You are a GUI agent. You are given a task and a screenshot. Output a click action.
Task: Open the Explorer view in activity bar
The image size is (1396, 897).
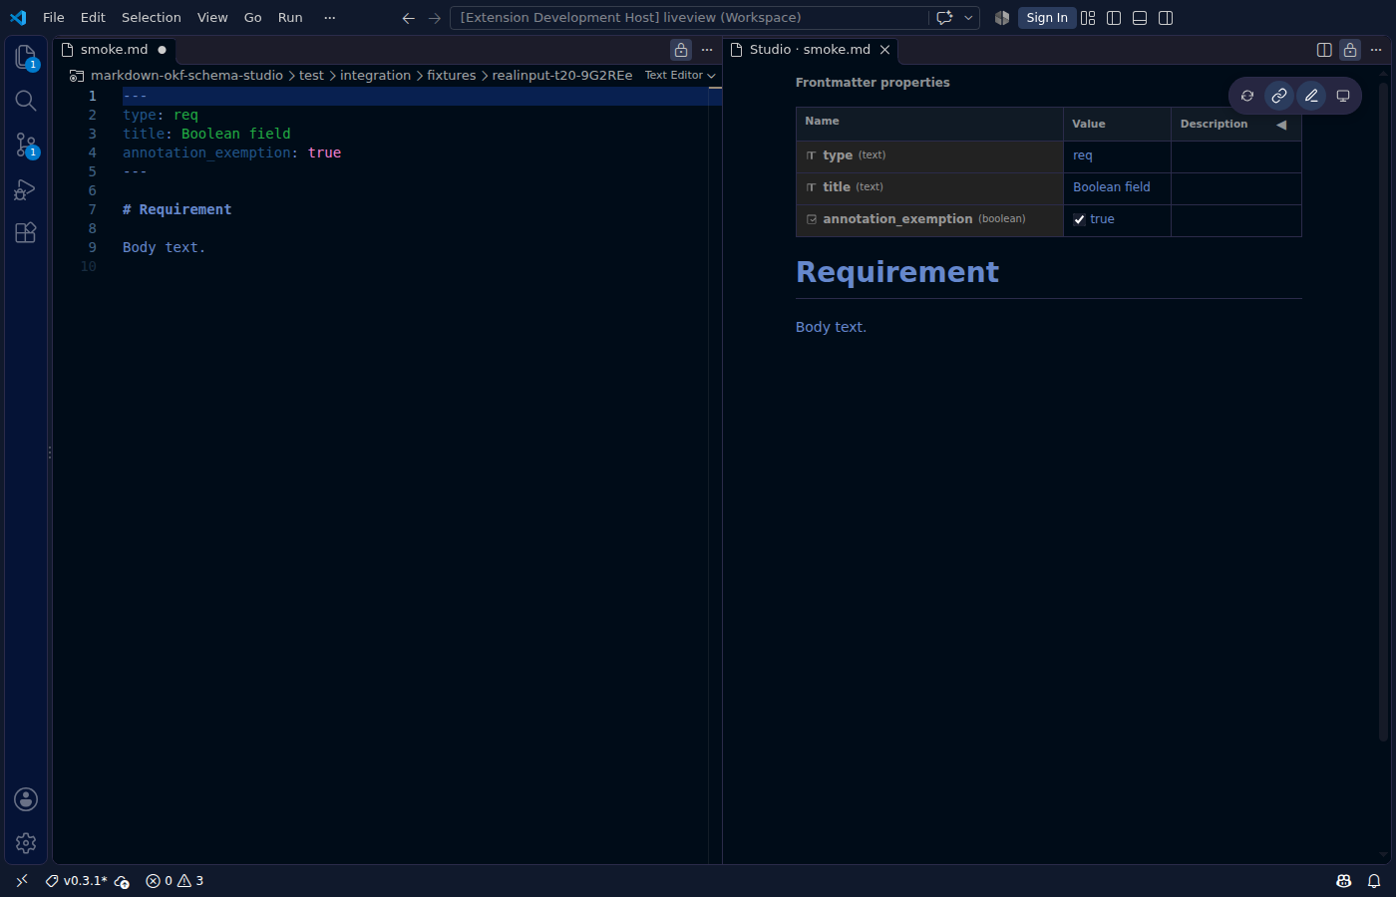(26, 57)
